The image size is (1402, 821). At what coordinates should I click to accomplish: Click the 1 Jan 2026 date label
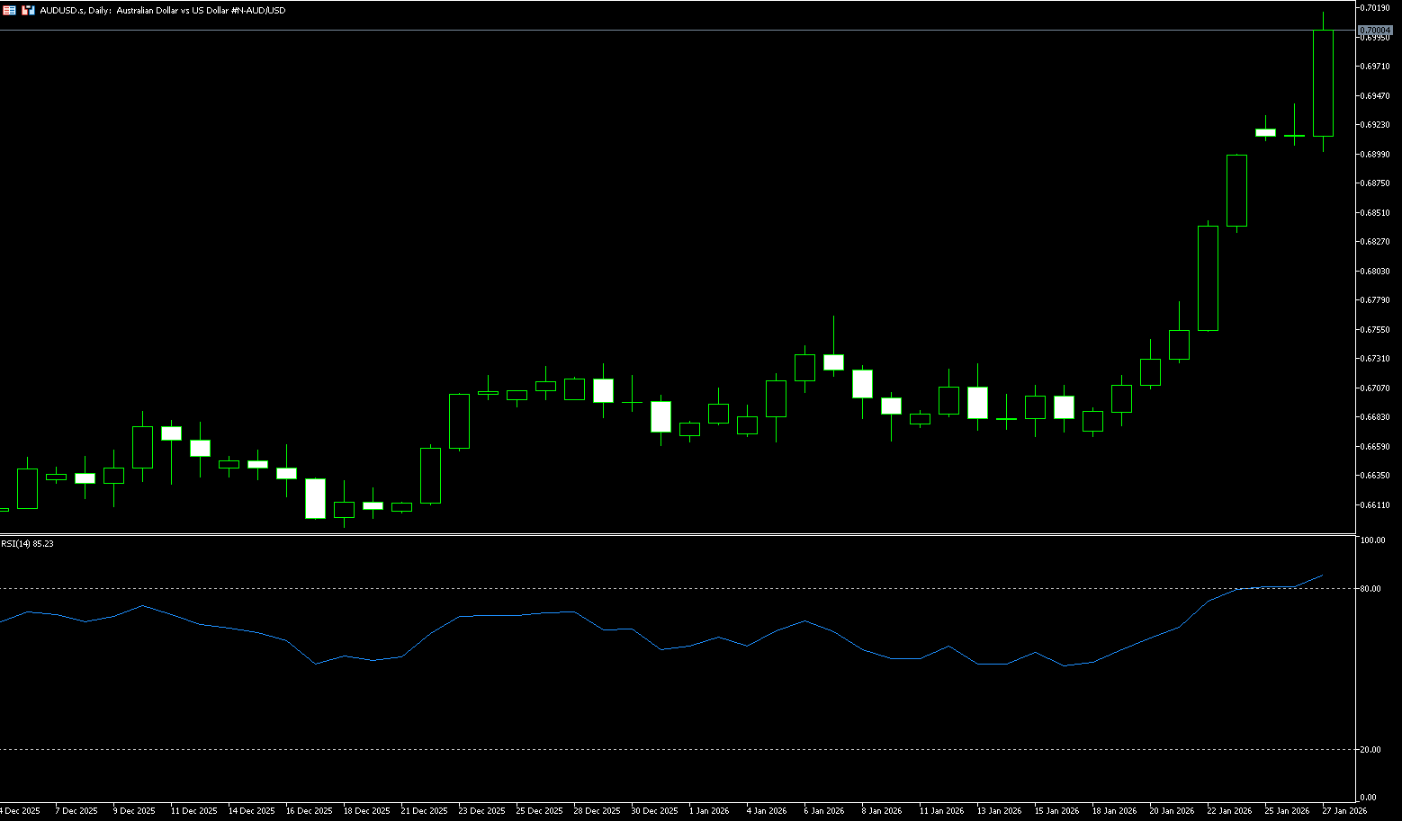709,810
